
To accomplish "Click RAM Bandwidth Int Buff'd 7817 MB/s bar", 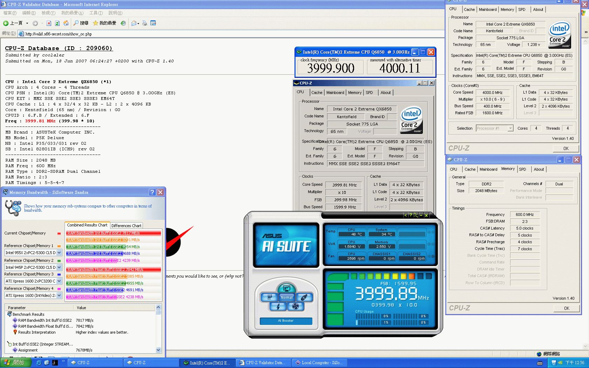I will (114, 233).
